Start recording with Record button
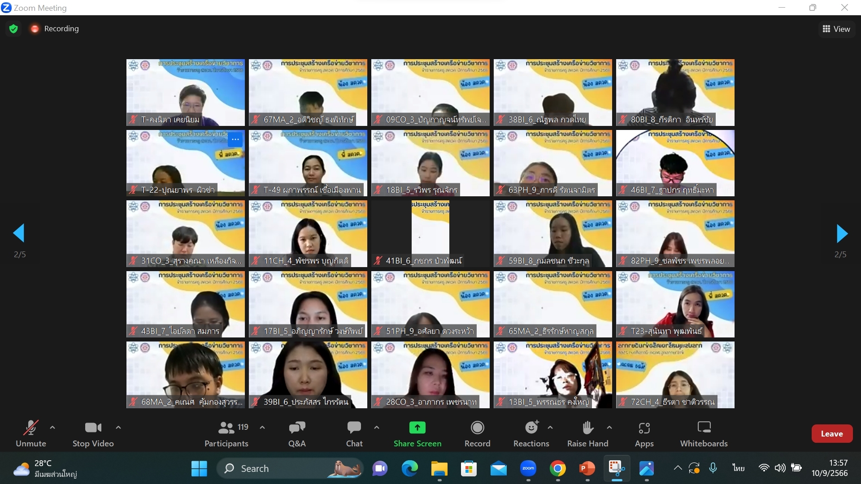861x484 pixels. [478, 433]
